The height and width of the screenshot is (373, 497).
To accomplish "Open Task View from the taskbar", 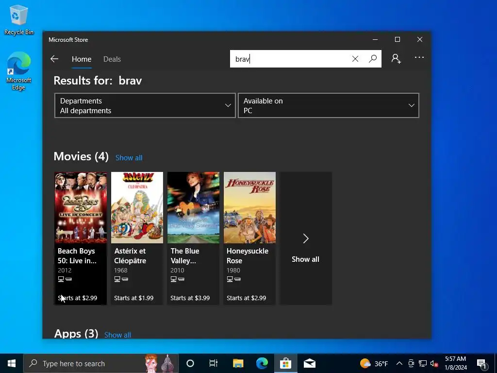I will pyautogui.click(x=214, y=363).
